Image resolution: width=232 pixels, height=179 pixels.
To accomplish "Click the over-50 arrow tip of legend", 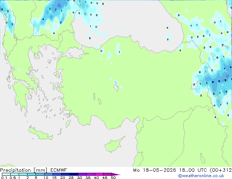I will coord(116,174).
